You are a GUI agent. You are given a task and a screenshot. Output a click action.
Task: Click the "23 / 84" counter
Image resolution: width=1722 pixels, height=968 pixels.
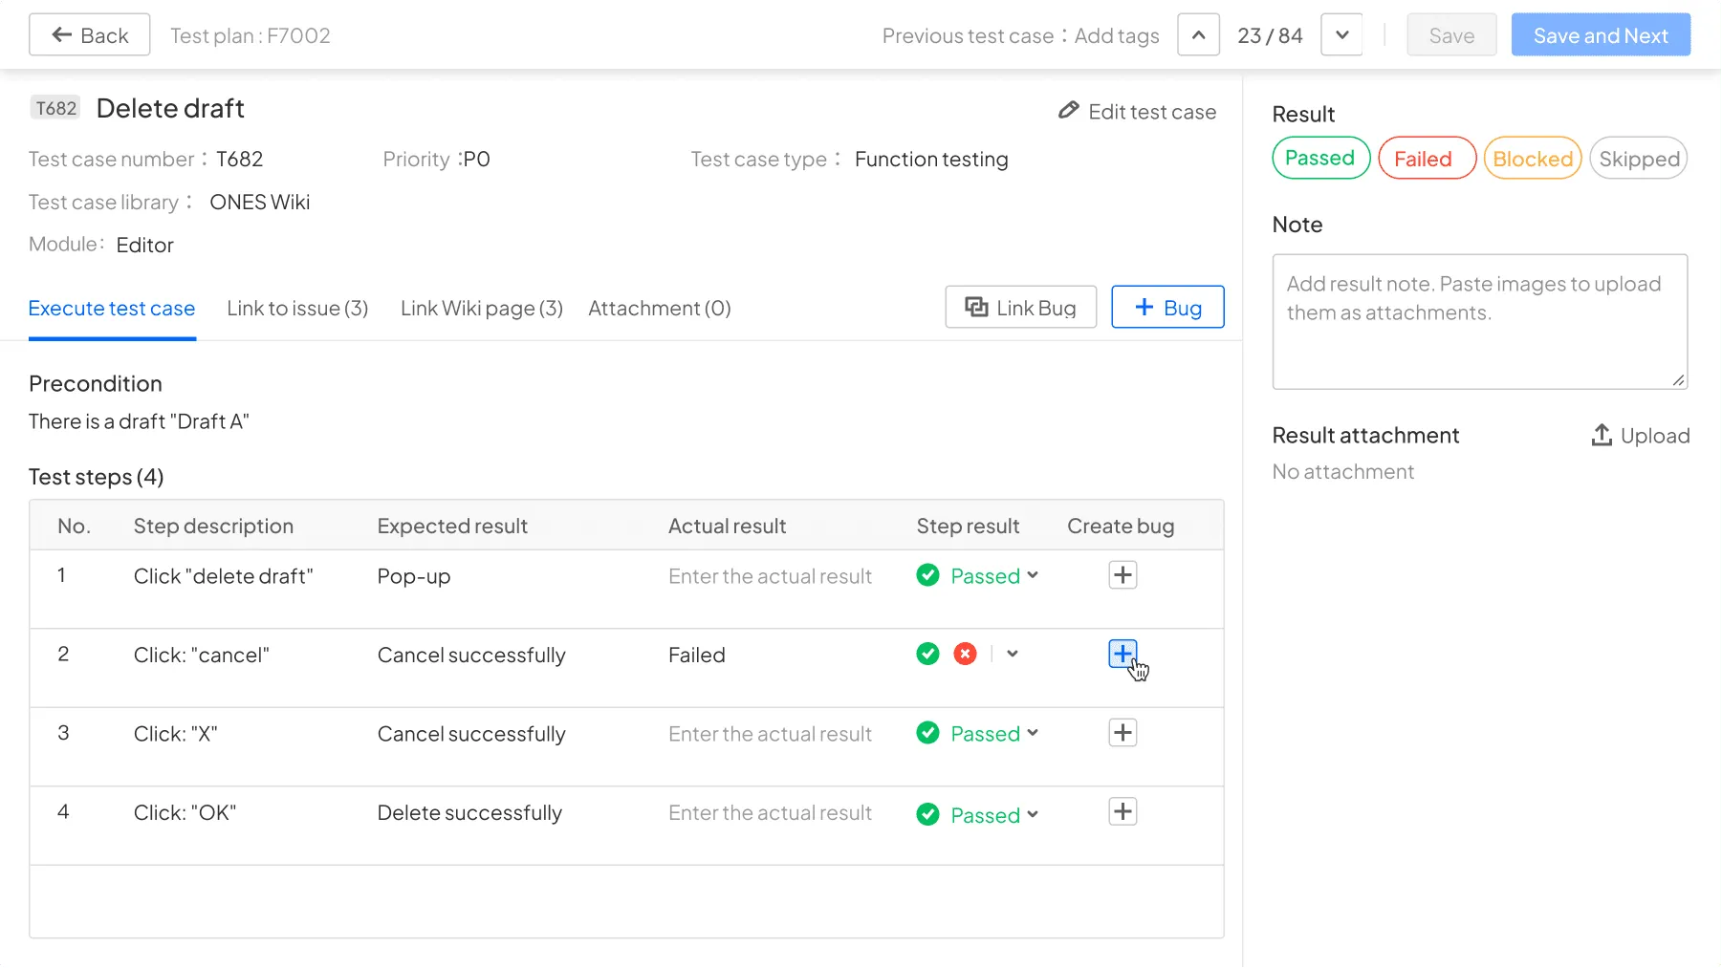pos(1270,35)
